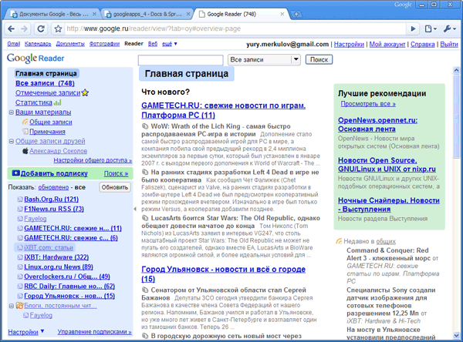
Task: Open Управление подписками link
Action: pos(94,332)
